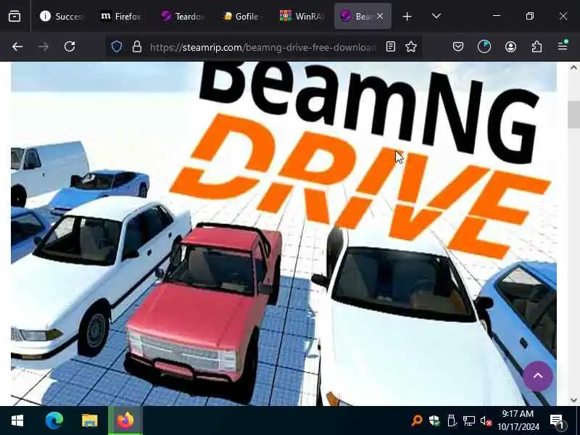Screen dimensions: 580x435
Task: Click the page scrollbar down arrow
Action: click(573, 400)
